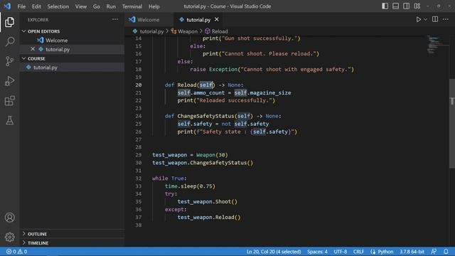
Task: Open the run options dropdown arrow
Action: pyautogui.click(x=425, y=19)
